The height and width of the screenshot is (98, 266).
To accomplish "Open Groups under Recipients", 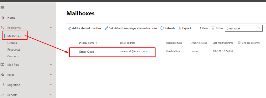I will point(12,43).
